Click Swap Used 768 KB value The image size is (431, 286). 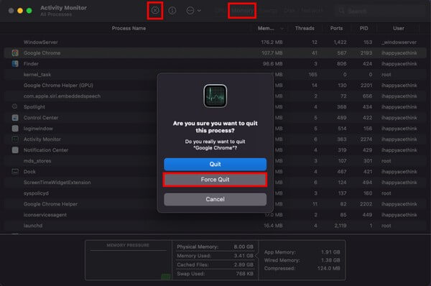tap(244, 274)
